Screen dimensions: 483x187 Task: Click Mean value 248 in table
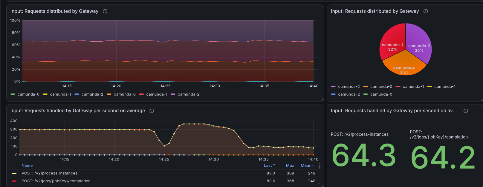click(312, 181)
